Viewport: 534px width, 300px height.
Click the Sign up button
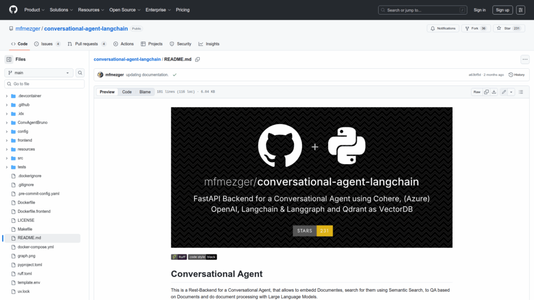[x=502, y=10]
